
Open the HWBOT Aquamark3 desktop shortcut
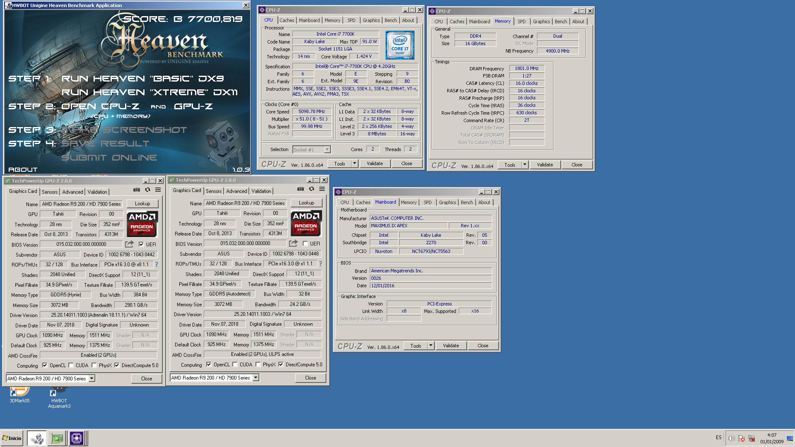click(x=59, y=397)
